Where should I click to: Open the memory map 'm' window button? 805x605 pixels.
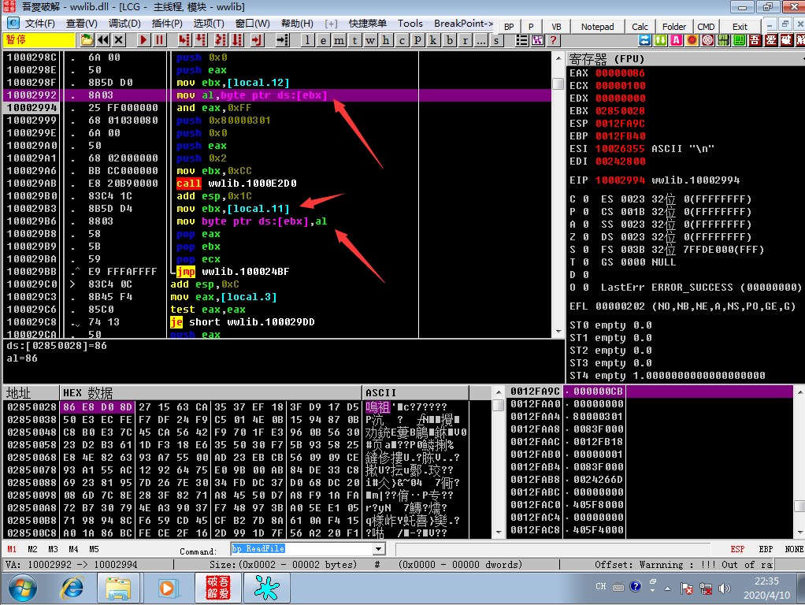[339, 40]
